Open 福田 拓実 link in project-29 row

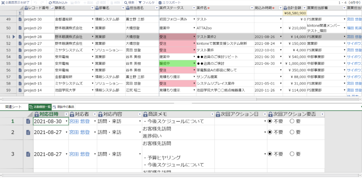pos(354,28)
